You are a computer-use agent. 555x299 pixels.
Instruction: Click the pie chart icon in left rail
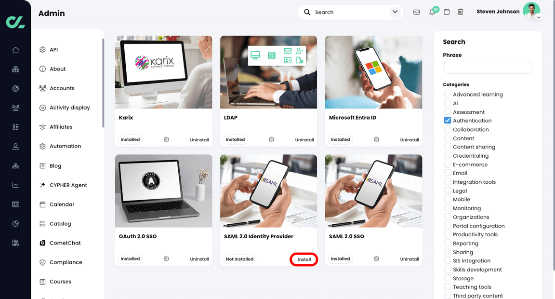(15, 224)
